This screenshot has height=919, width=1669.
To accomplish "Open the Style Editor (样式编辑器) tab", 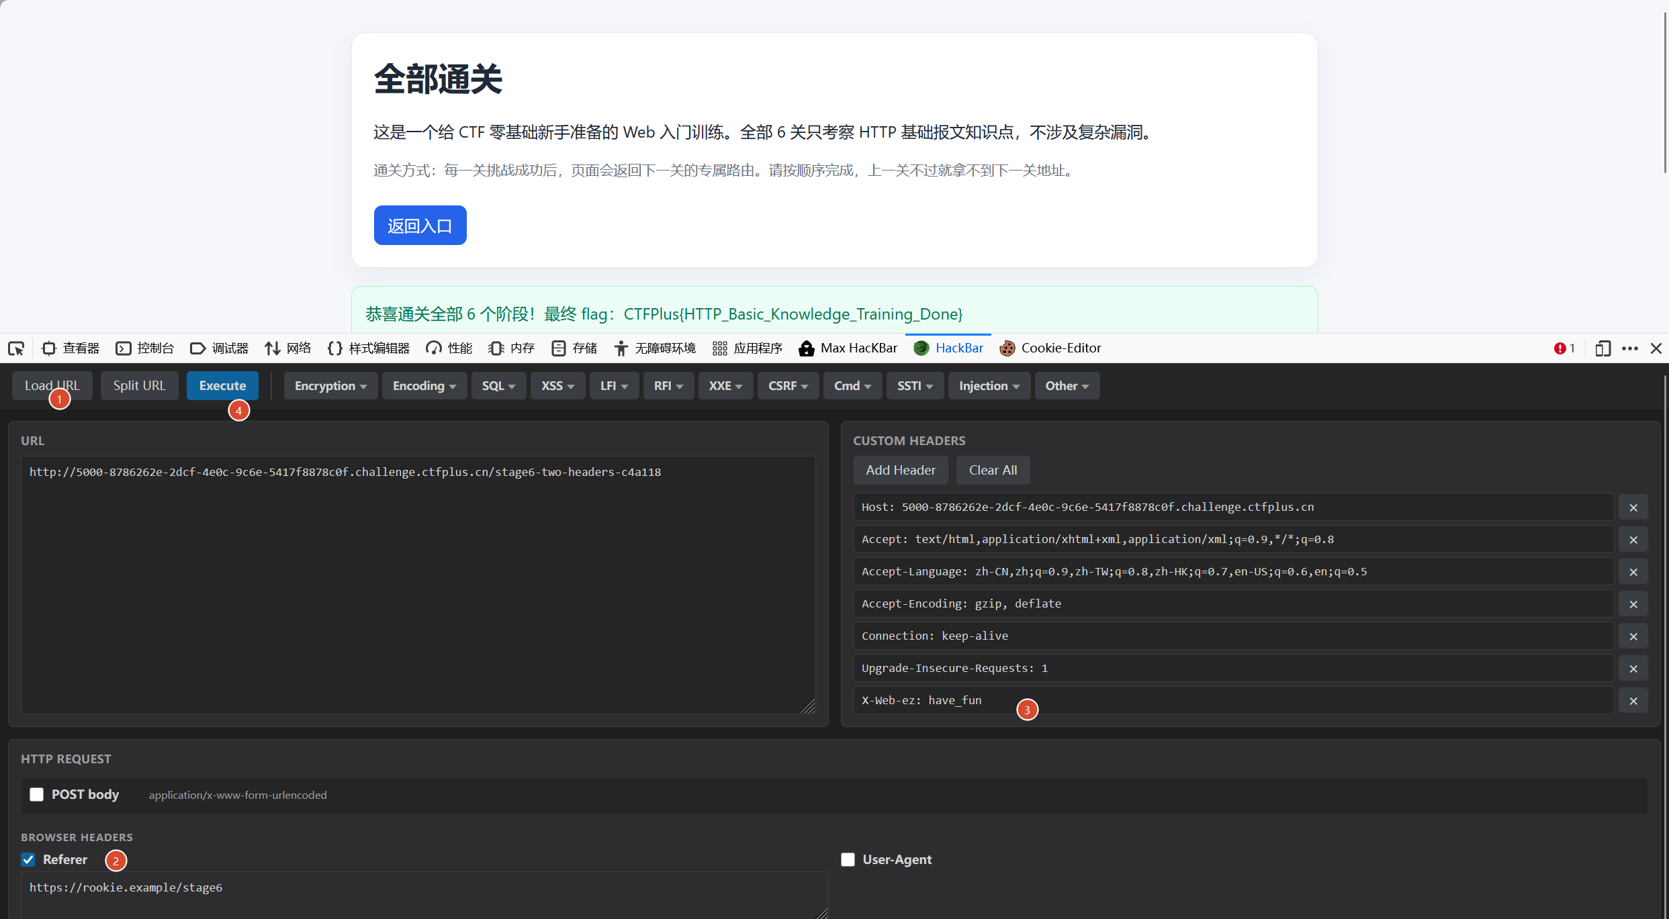I will tap(368, 348).
